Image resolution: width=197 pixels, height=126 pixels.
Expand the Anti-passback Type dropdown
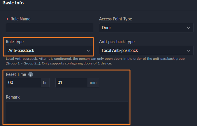click(143, 50)
